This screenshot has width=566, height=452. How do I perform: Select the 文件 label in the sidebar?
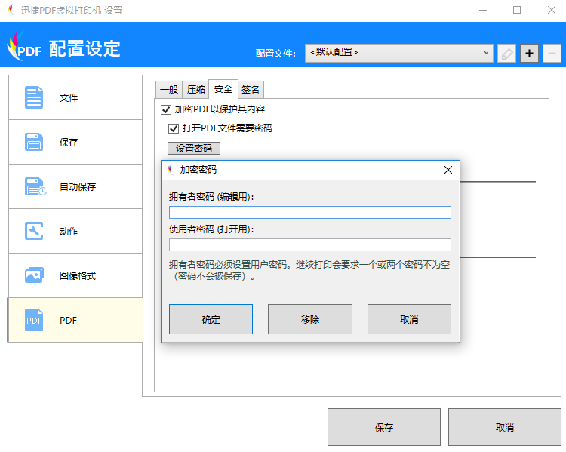tap(69, 98)
